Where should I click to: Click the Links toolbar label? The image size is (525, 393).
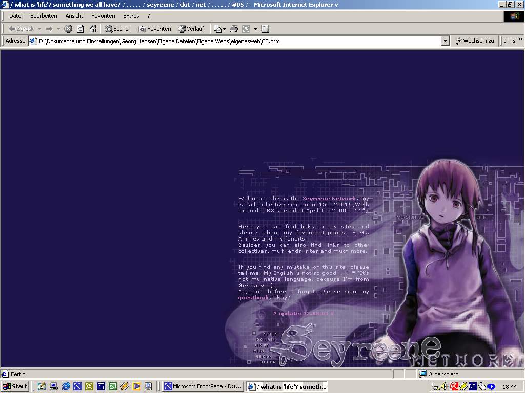509,41
